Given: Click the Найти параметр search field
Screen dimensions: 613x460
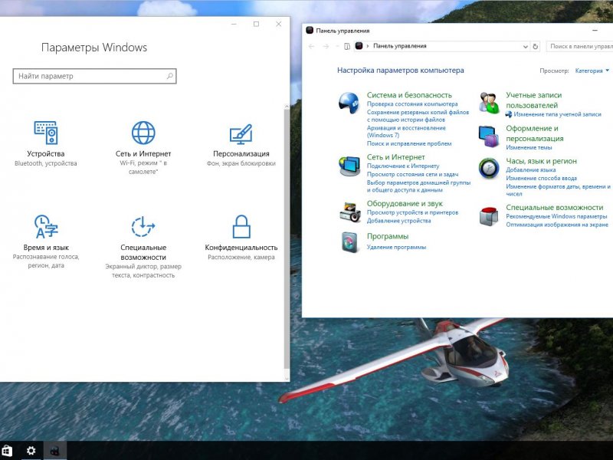Looking at the screenshot, I should pos(94,76).
